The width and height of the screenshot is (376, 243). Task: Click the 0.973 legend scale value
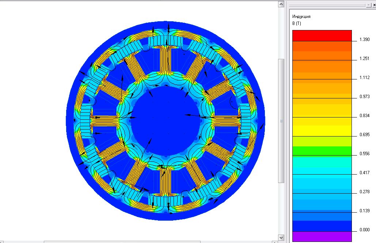click(365, 97)
